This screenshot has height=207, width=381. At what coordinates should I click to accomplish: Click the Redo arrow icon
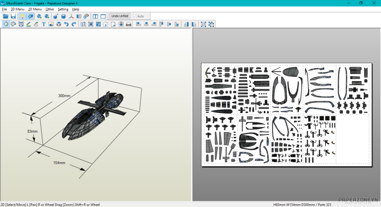coord(74,24)
